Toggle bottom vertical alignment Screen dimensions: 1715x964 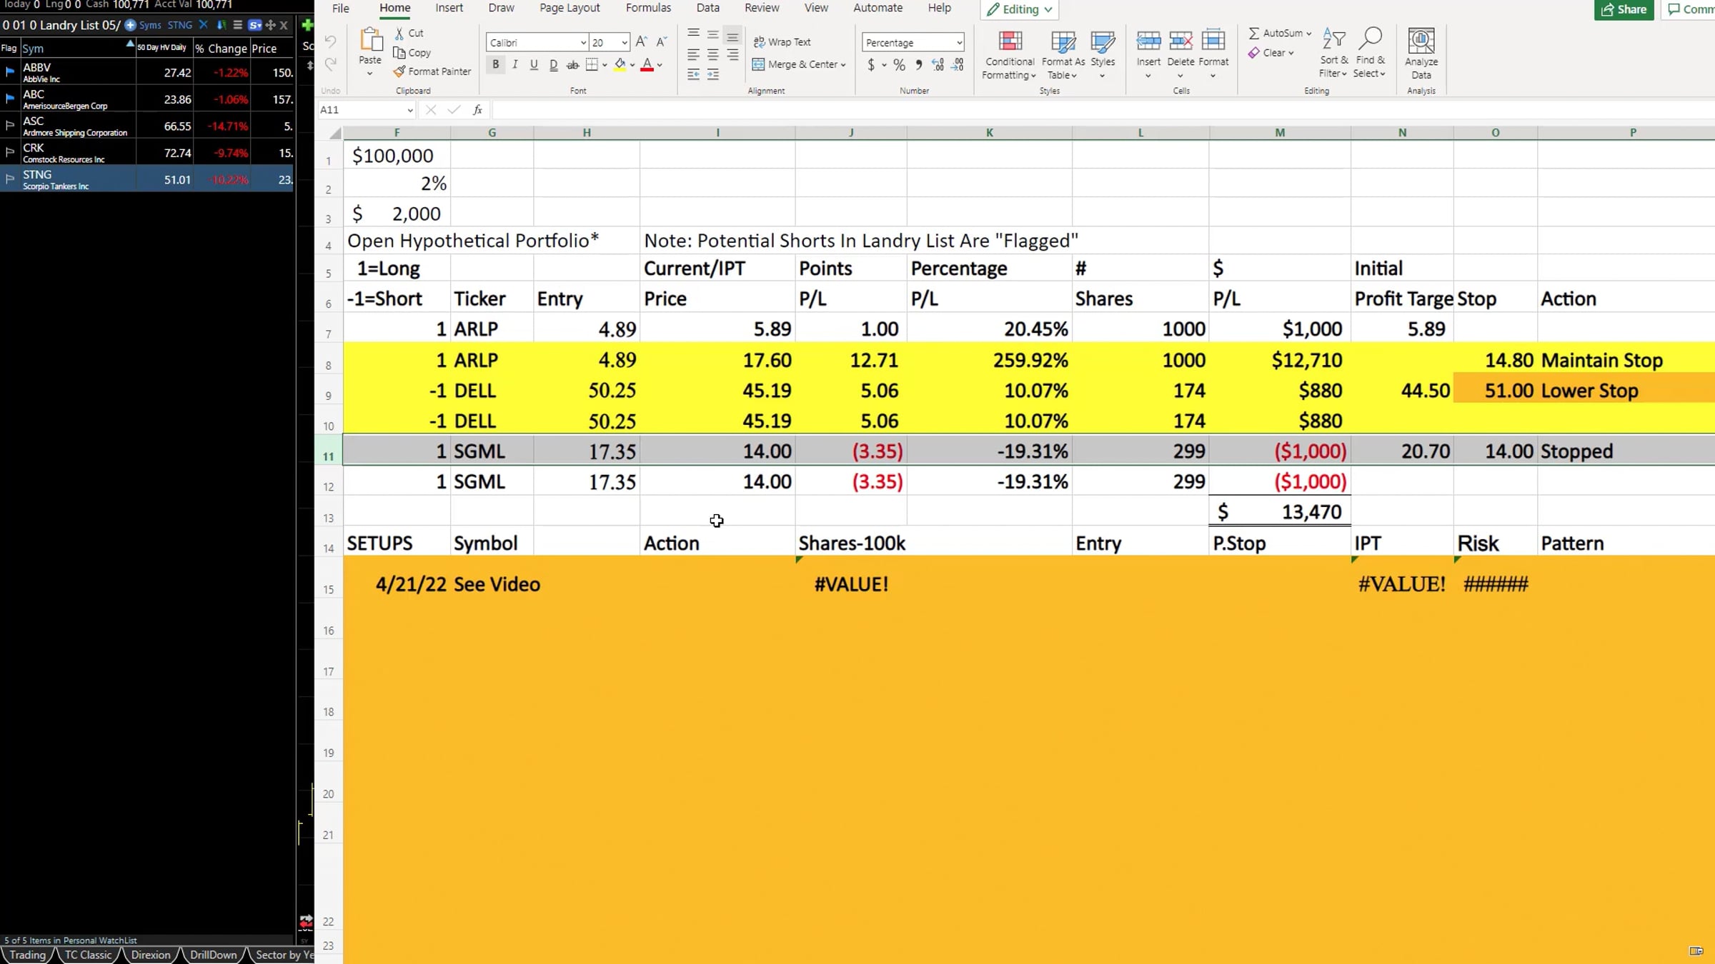tap(732, 35)
